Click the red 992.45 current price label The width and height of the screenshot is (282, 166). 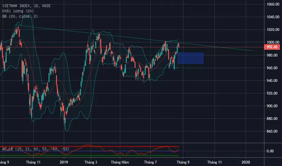273,47
